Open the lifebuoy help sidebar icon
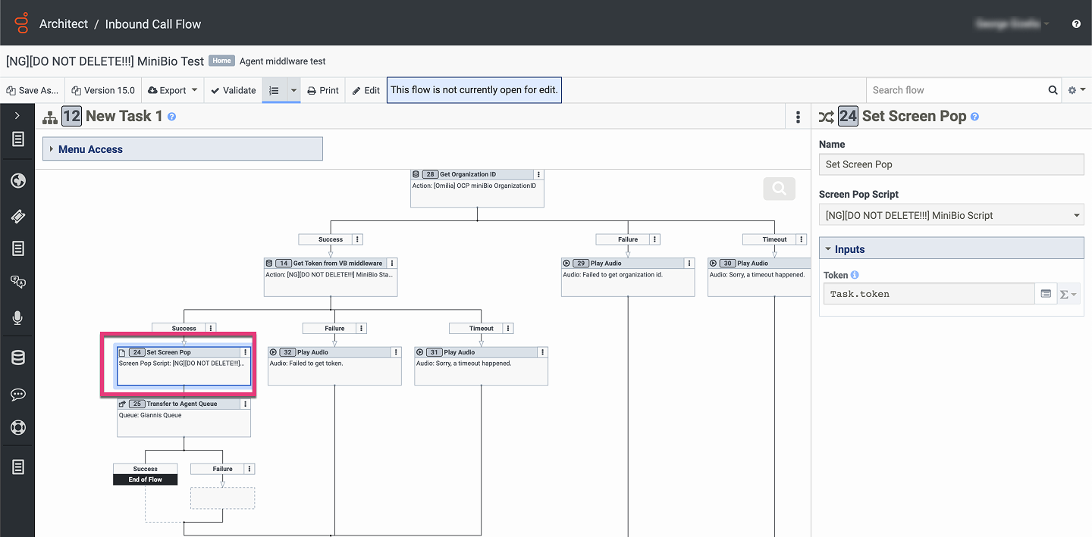 [x=18, y=428]
